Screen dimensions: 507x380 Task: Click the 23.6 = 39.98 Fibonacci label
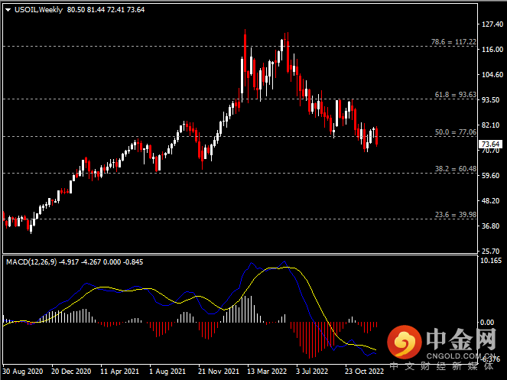(x=455, y=215)
